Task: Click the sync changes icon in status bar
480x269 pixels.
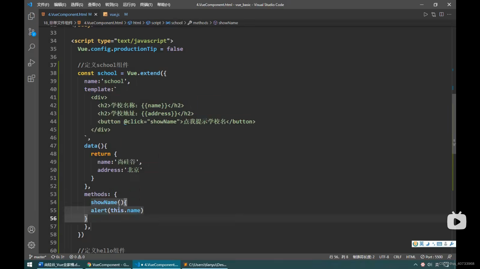Action: [58, 257]
